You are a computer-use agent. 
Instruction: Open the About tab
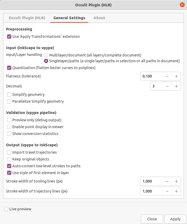point(99,18)
